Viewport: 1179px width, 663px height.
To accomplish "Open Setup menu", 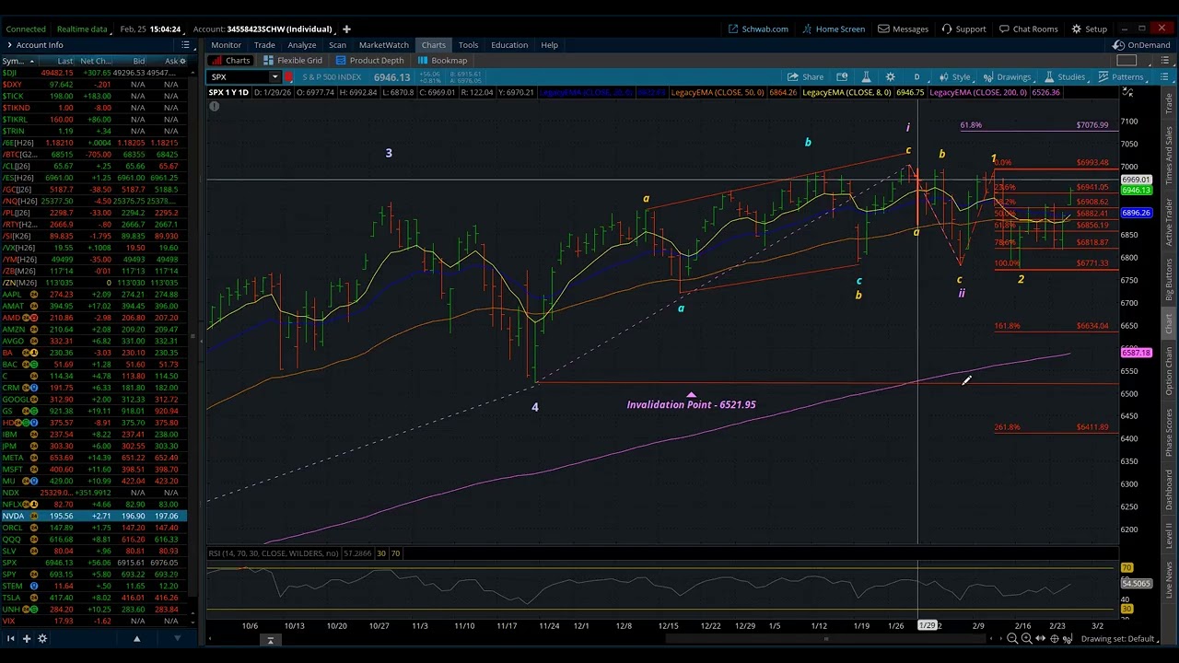I will 1089,29.
